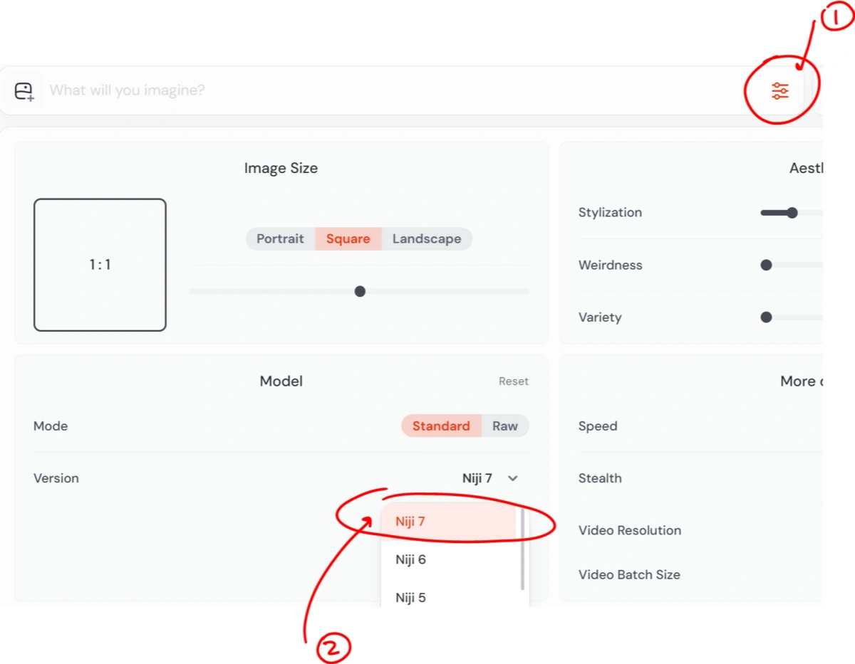The width and height of the screenshot is (855, 664).
Task: Expand the Version dropdown chevron
Action: [512, 478]
